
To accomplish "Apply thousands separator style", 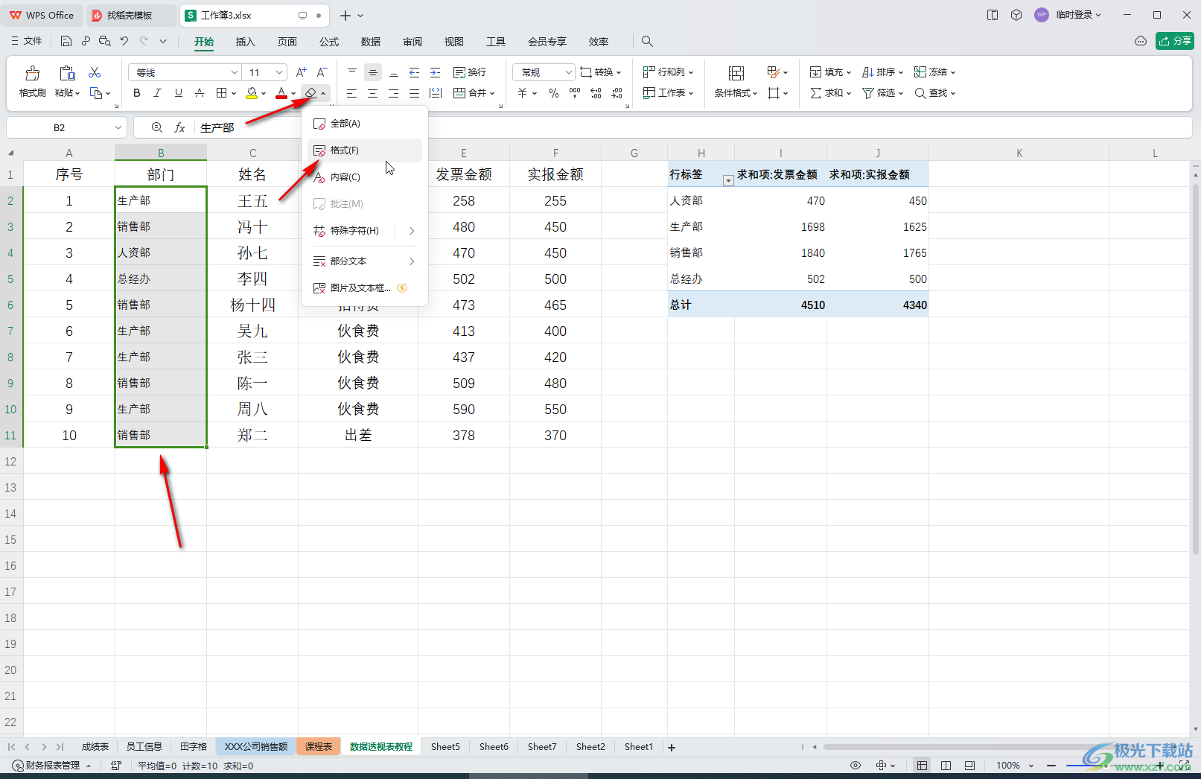I will 575,93.
